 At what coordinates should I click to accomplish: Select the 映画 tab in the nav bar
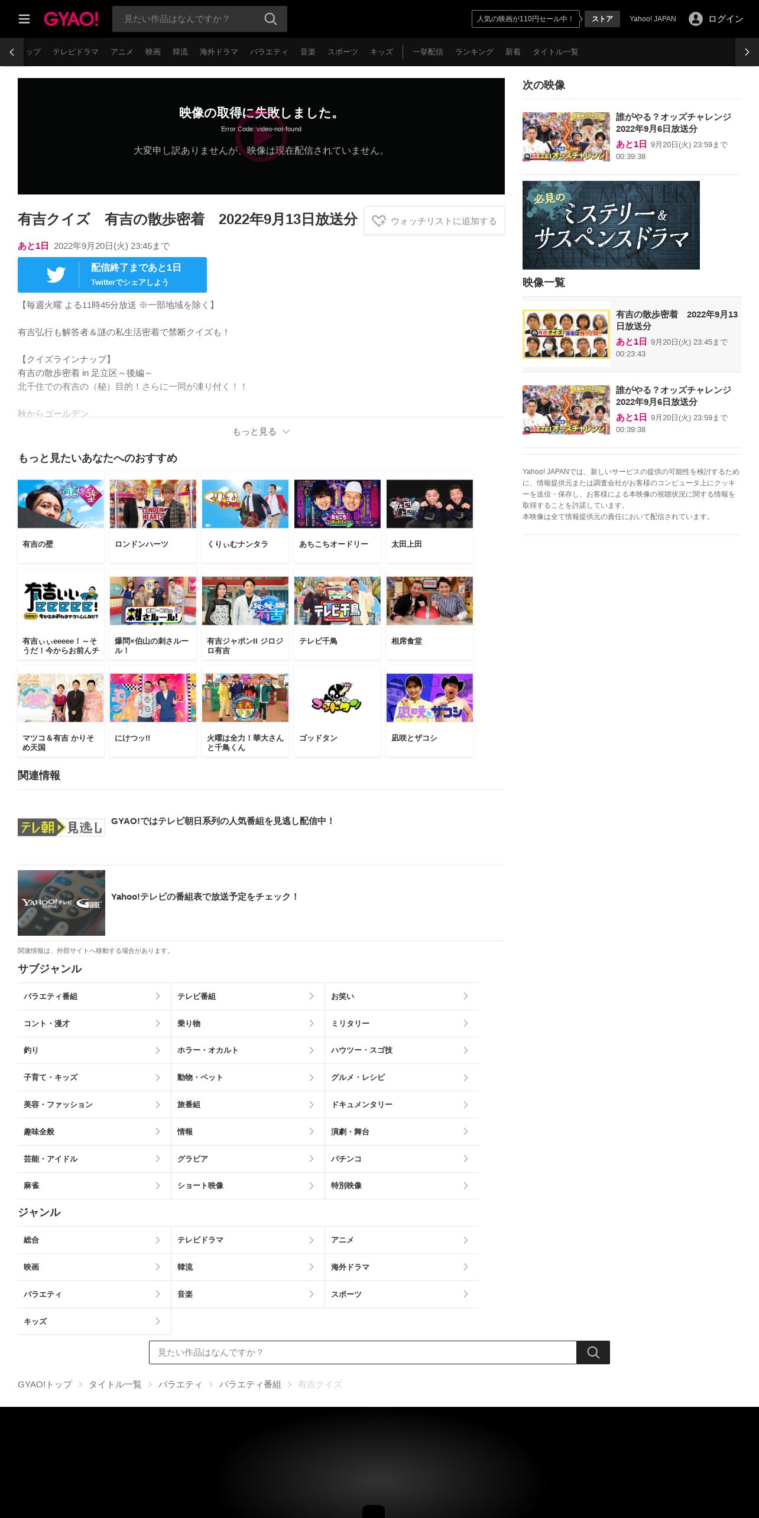153,52
